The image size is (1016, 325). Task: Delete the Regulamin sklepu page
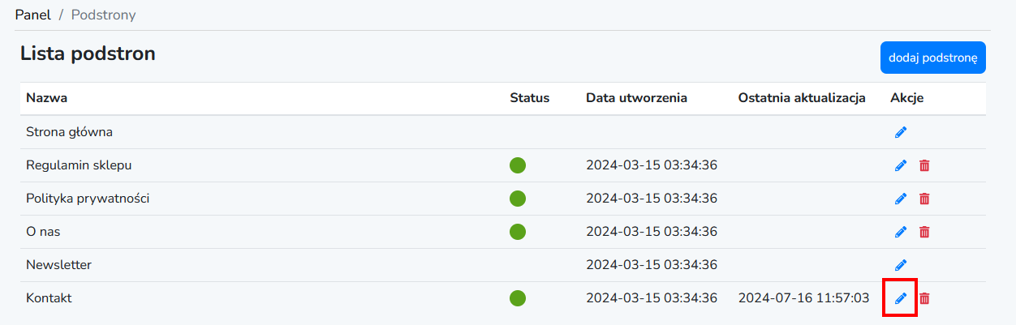[924, 165]
